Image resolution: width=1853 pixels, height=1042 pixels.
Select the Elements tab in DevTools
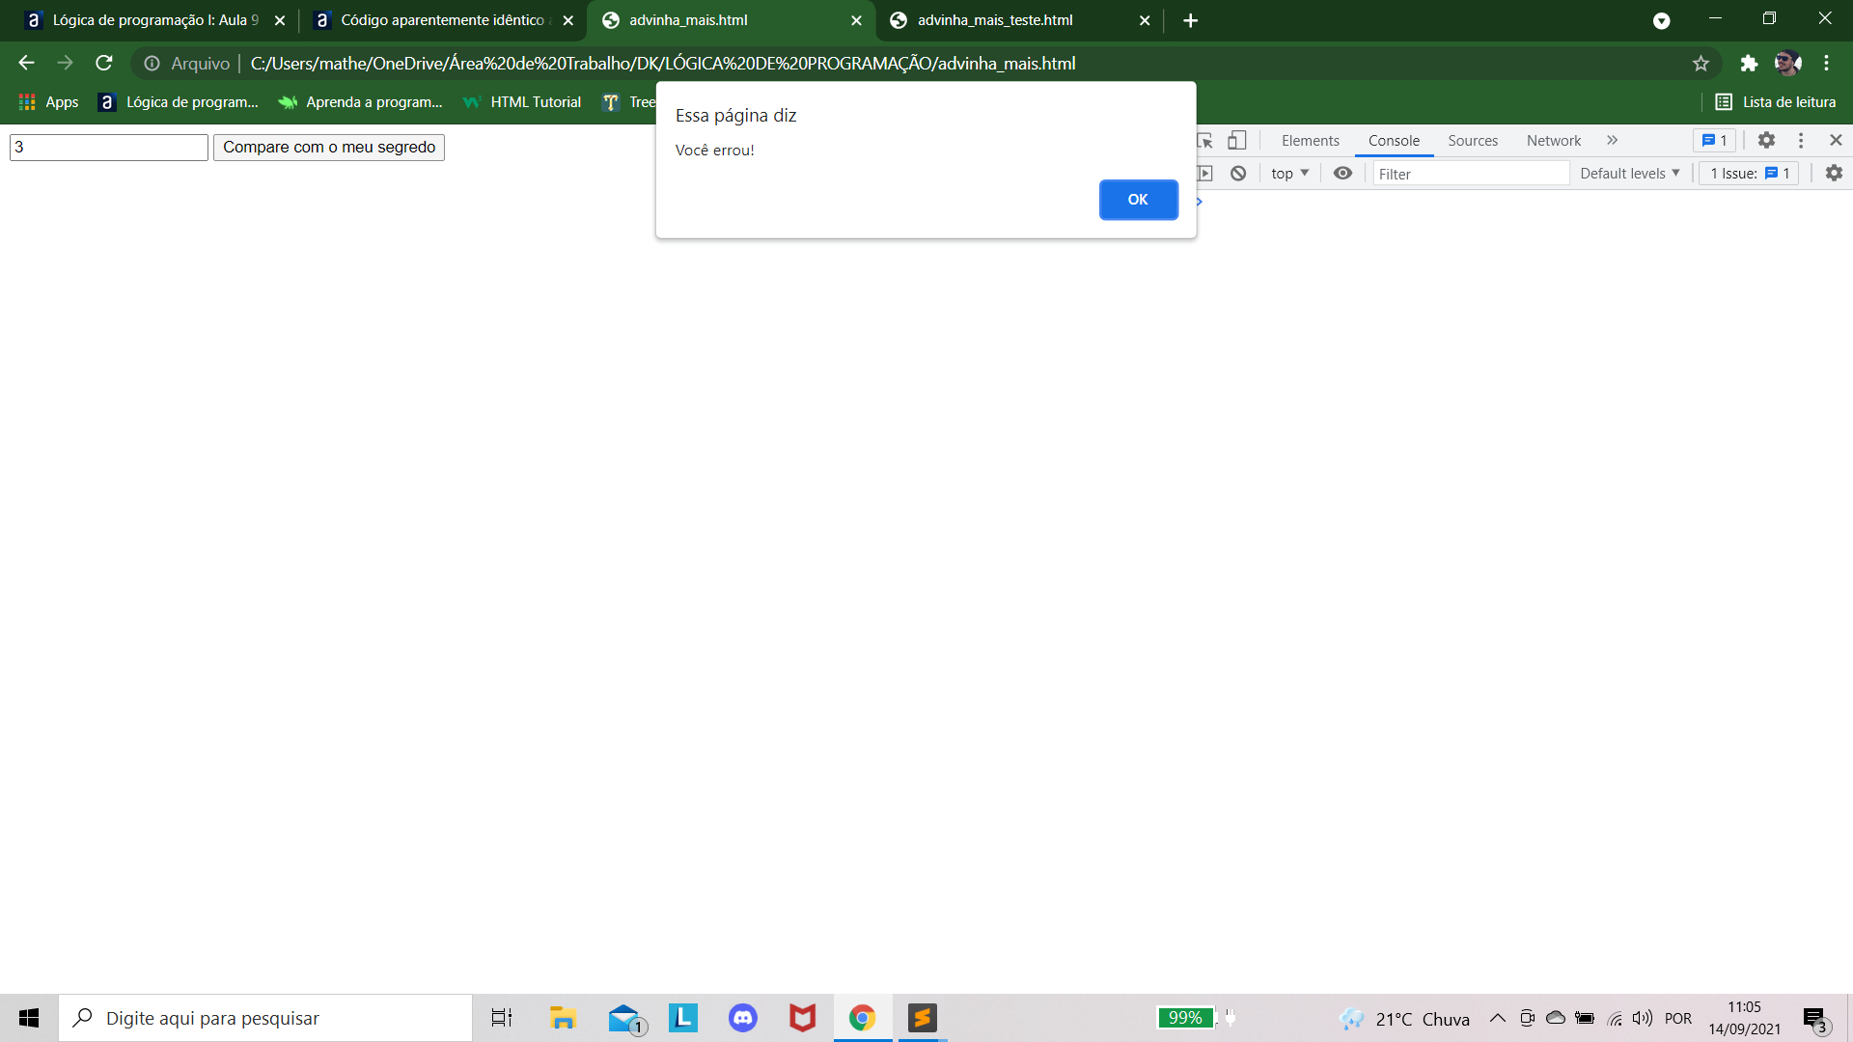click(1310, 140)
